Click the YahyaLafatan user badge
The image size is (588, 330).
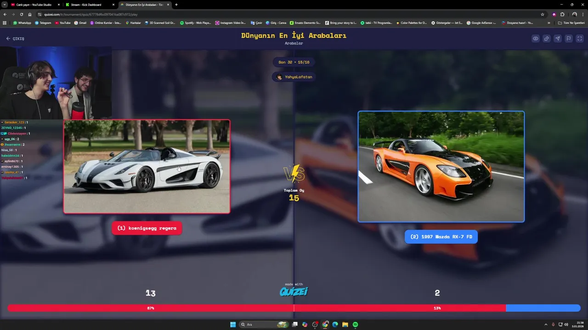coord(294,77)
